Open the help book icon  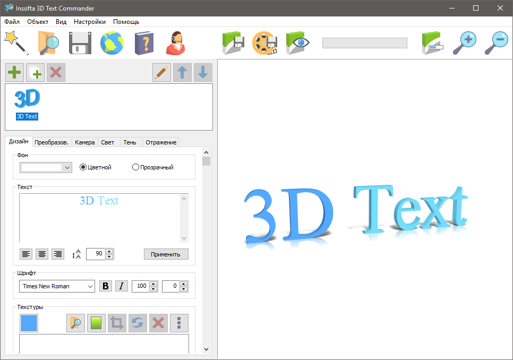(x=144, y=43)
